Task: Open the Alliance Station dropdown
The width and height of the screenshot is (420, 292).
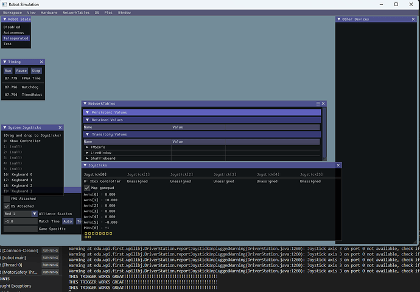Action: pyautogui.click(x=34, y=214)
